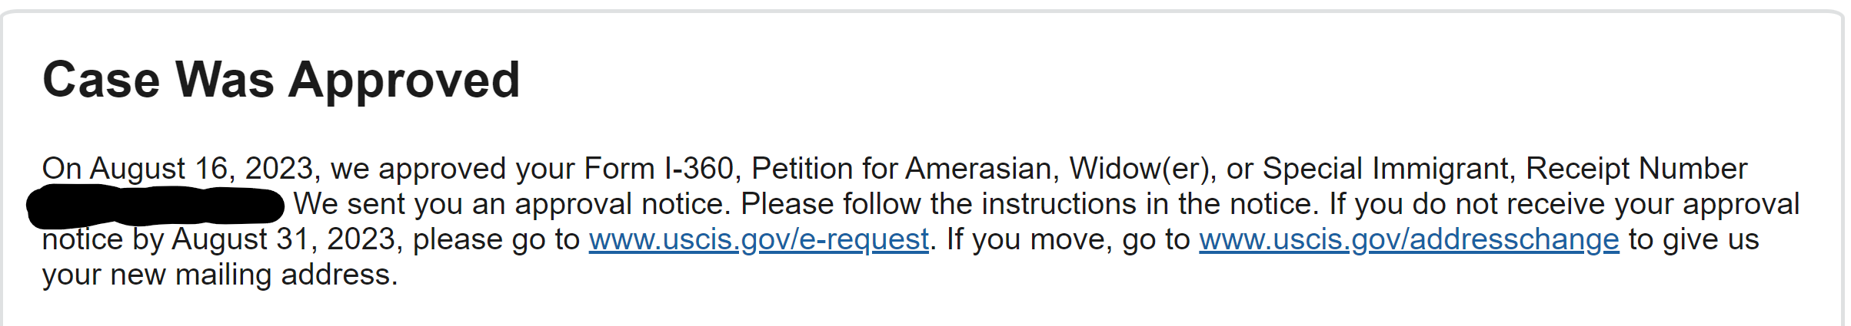Click the word "Amerasian" in petition title
1851x326 pixels.
coord(978,169)
